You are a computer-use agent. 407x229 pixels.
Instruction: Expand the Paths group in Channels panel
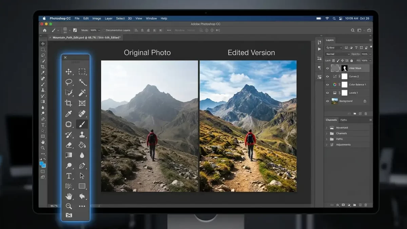(x=327, y=139)
